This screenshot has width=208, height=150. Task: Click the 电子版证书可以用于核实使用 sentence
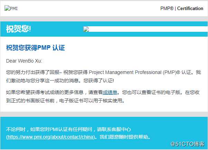click(x=91, y=101)
